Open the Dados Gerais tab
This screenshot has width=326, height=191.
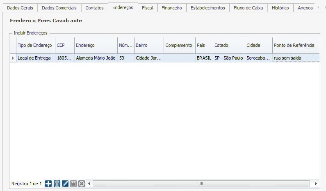(x=20, y=8)
